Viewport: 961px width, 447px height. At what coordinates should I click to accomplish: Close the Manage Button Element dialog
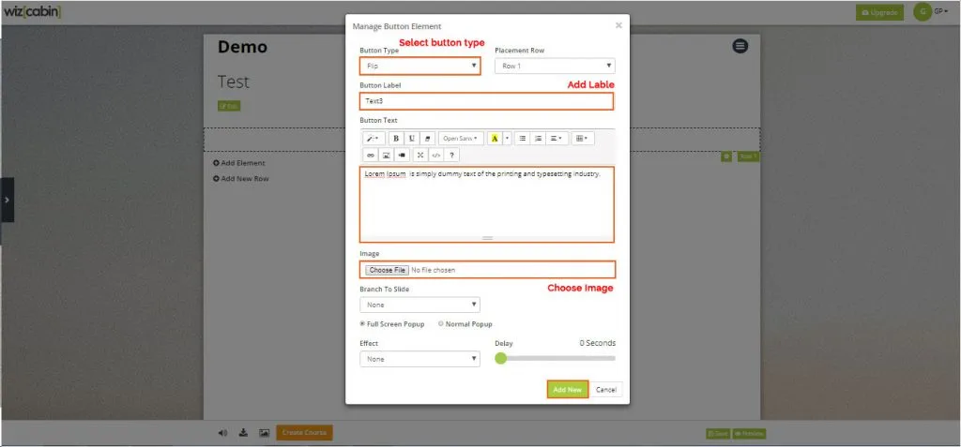[618, 25]
